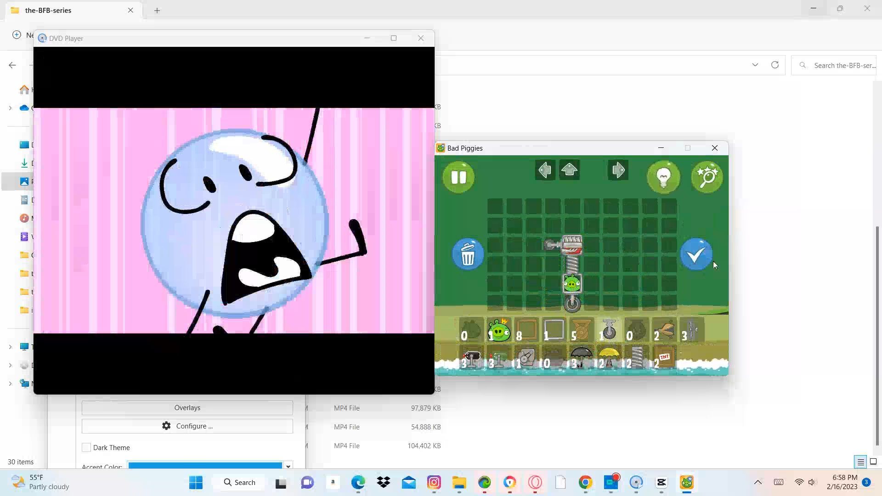Image resolution: width=882 pixels, height=496 pixels.
Task: Click the Overlays button
Action: [187, 408]
